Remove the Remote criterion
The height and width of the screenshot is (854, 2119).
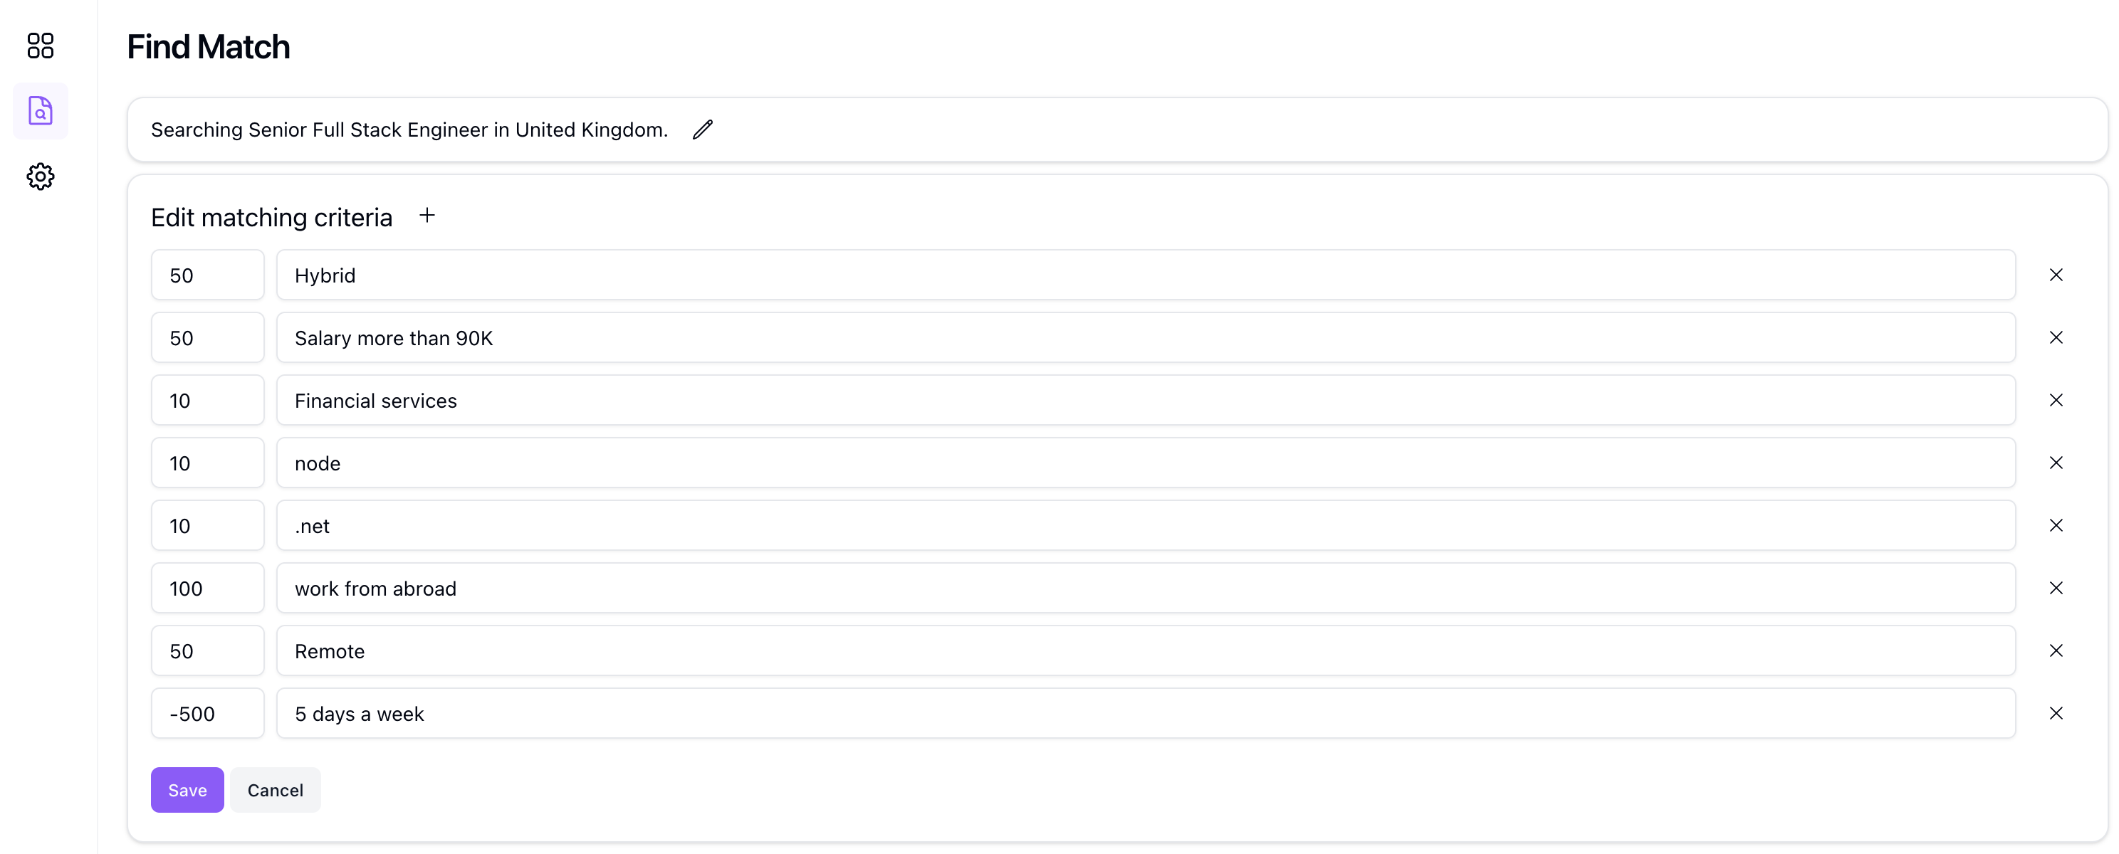tap(2056, 650)
